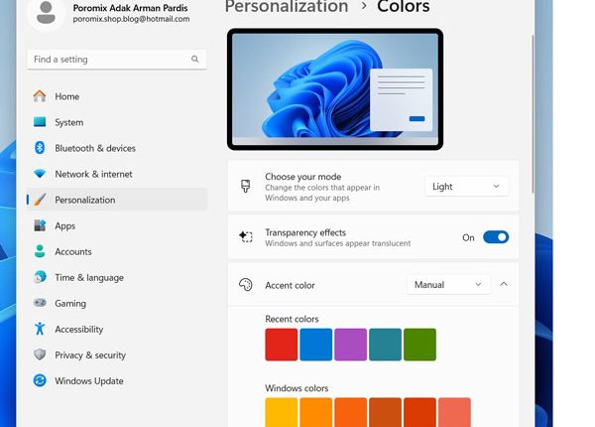Click the Gaming controller icon

point(40,303)
